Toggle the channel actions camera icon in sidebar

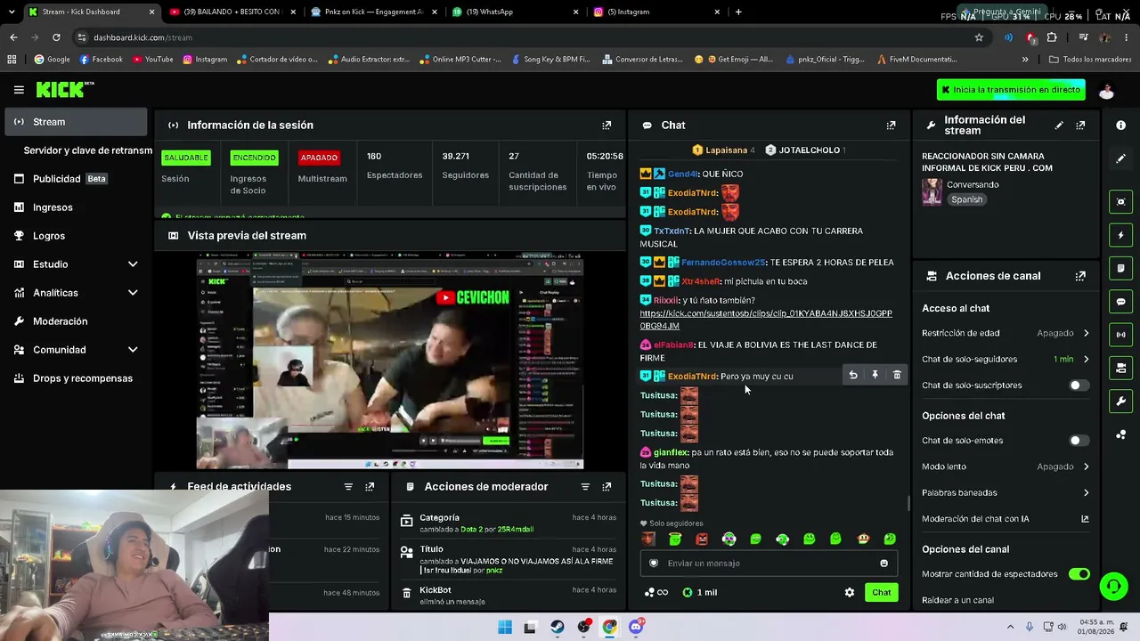tap(1120, 368)
